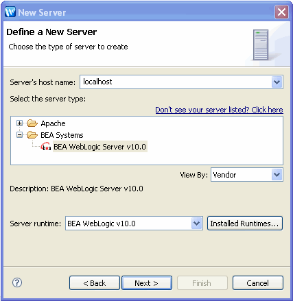This screenshot has height=301, width=293.
Task: Close the New Server dialog
Action: [281, 12]
